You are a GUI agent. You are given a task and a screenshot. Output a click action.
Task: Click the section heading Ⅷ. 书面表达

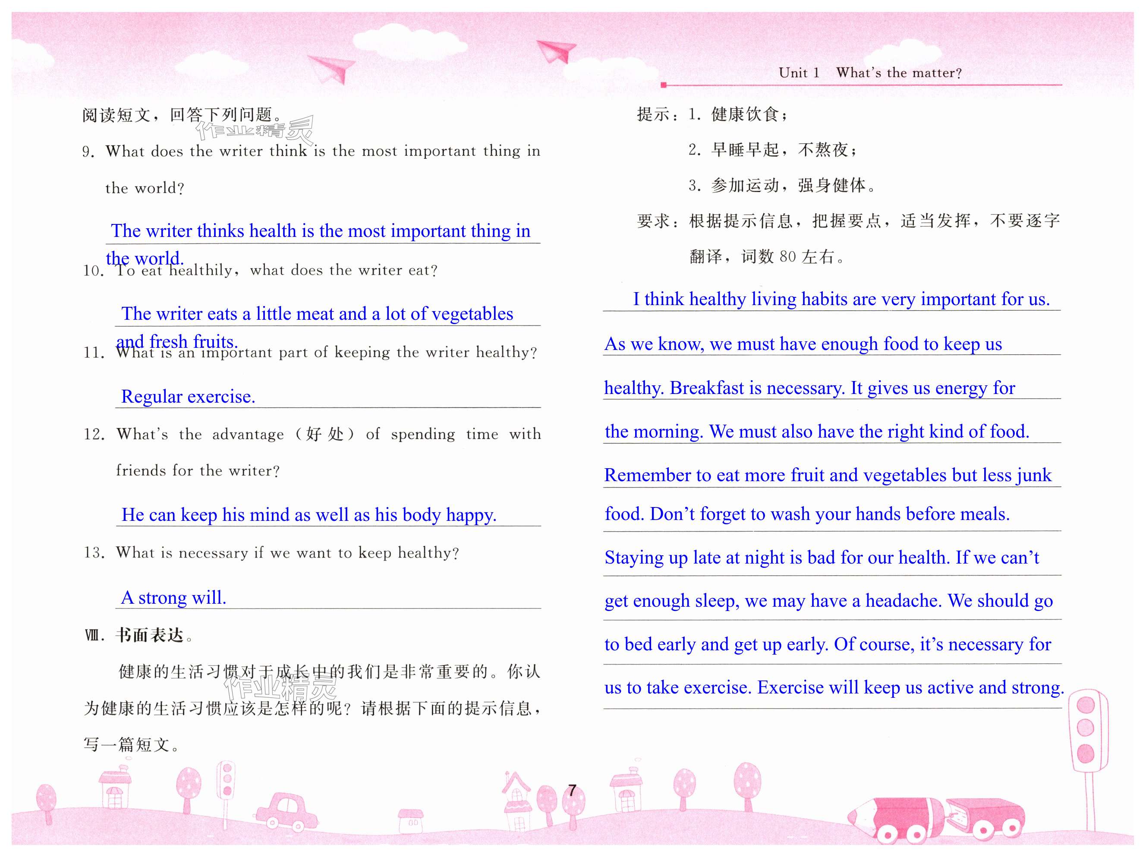(139, 635)
